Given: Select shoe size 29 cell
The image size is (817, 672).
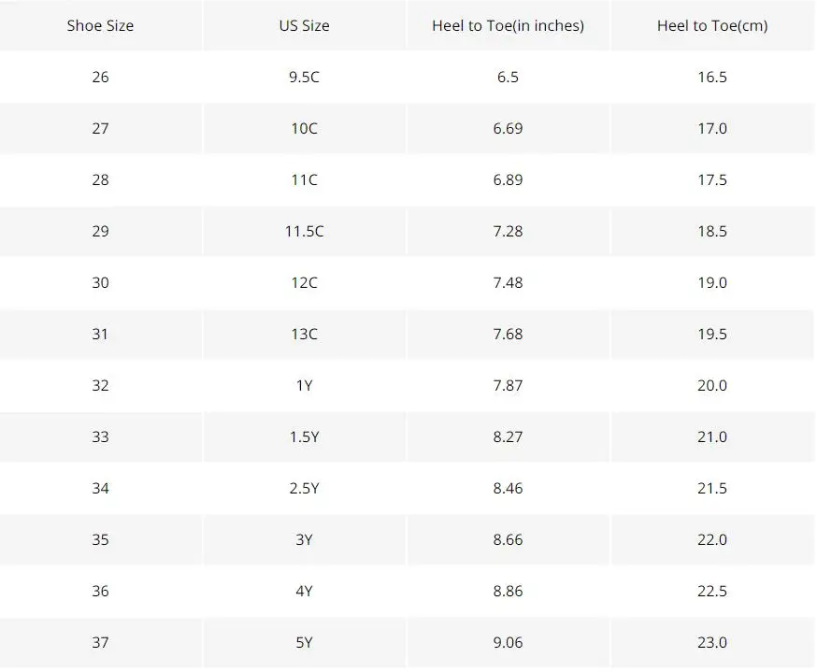Looking at the screenshot, I should click(x=100, y=231).
